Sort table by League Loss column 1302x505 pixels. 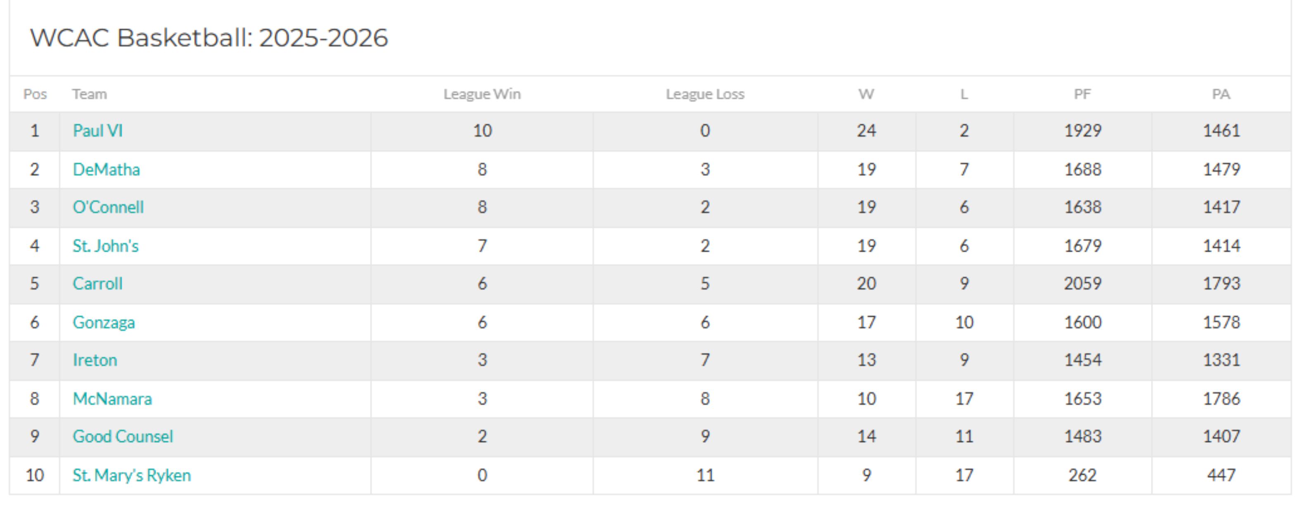(705, 94)
